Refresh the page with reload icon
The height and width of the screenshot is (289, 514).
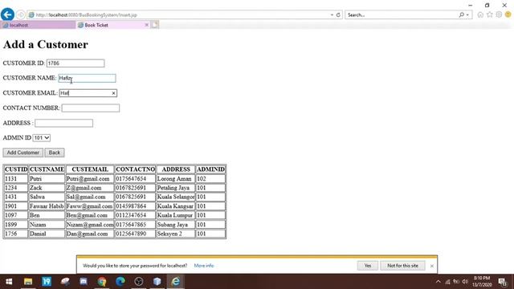338,14
